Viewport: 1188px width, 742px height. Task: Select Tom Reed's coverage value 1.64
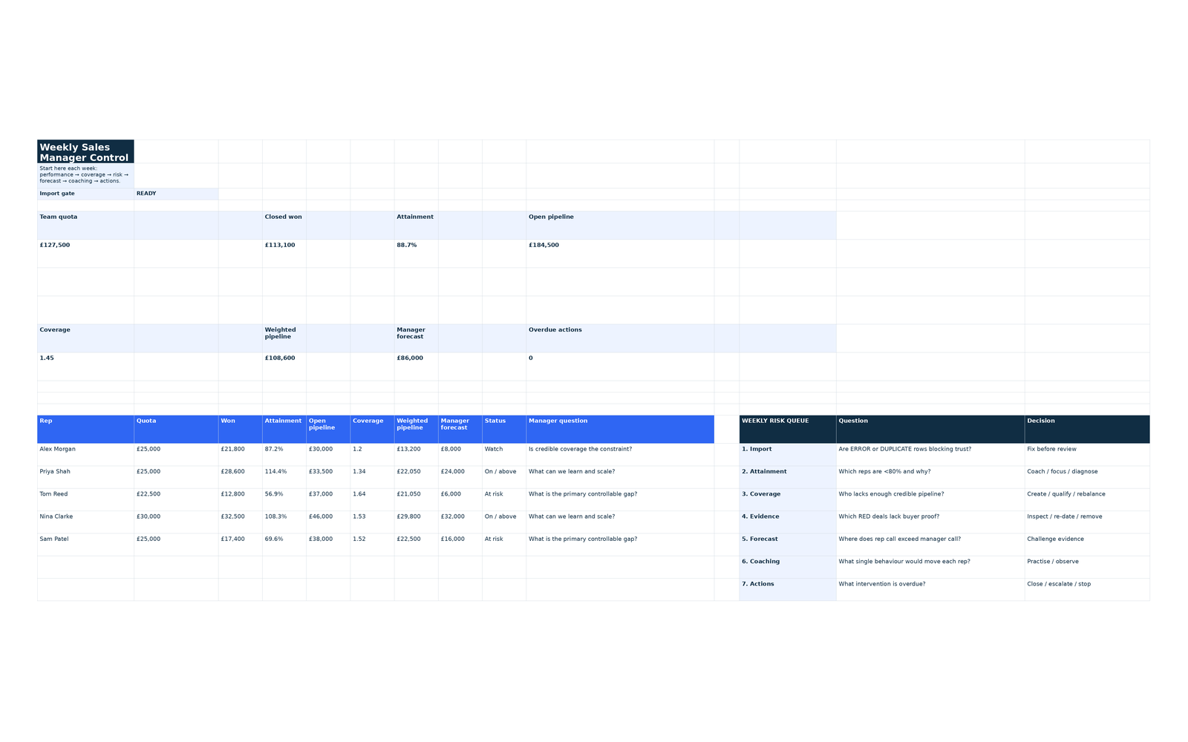(x=372, y=499)
